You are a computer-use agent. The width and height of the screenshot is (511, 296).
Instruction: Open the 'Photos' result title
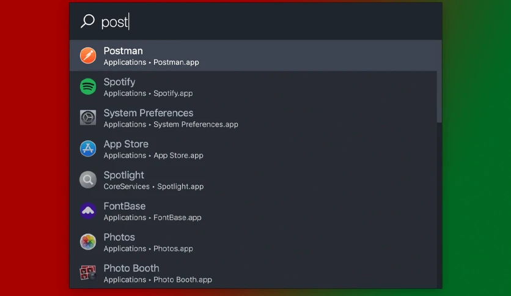tap(119, 237)
